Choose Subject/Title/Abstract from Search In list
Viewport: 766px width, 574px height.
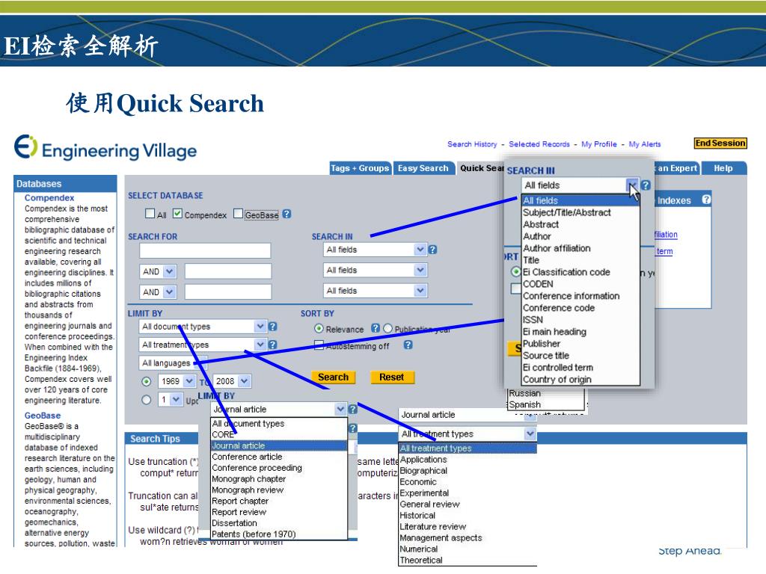tap(580, 212)
